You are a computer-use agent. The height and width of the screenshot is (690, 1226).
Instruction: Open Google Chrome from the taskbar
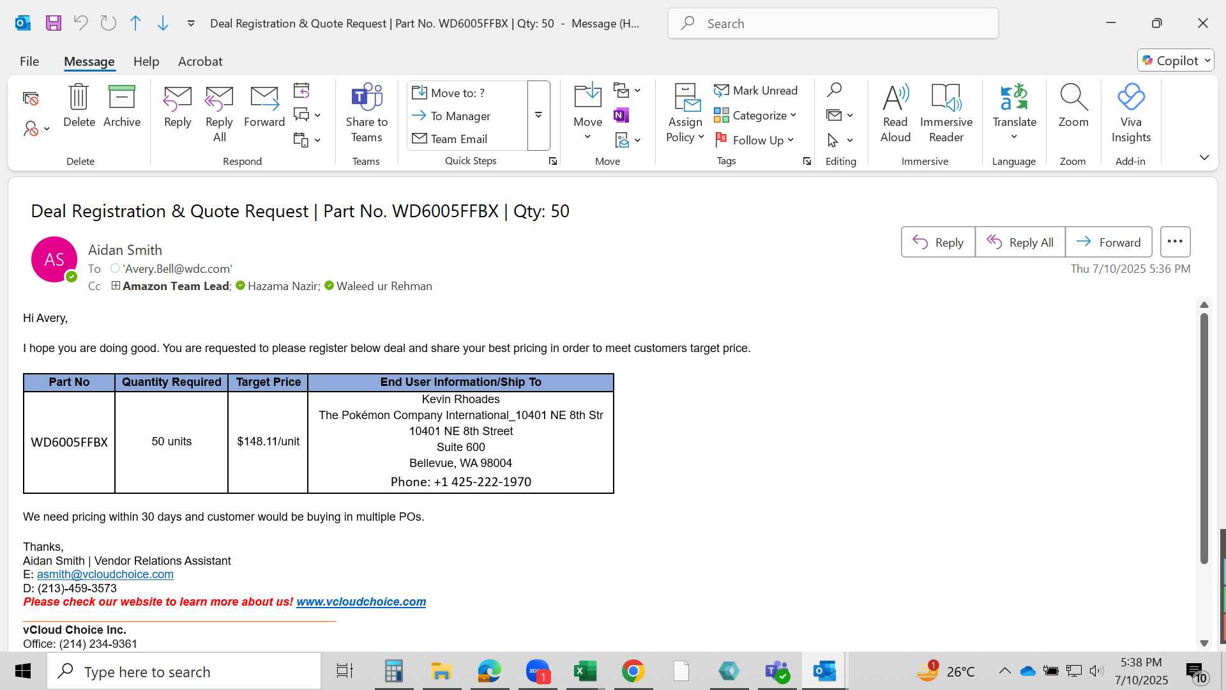pos(633,671)
